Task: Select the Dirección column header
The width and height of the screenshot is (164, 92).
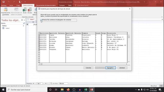Action: [117, 33]
